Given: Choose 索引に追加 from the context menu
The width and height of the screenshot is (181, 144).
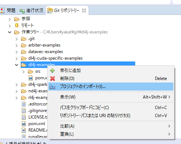Looking at the screenshot, I should 111,71.
